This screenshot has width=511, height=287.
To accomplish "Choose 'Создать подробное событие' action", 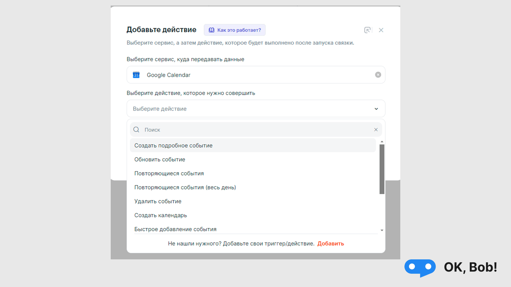I will 173,145.
